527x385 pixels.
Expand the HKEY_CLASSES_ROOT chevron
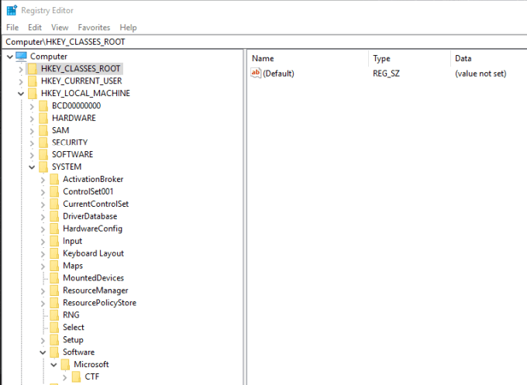click(21, 69)
